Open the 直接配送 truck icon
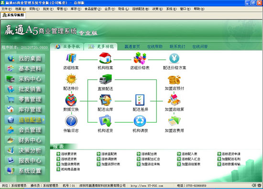The height and width of the screenshot is (189, 263). coord(105,80)
